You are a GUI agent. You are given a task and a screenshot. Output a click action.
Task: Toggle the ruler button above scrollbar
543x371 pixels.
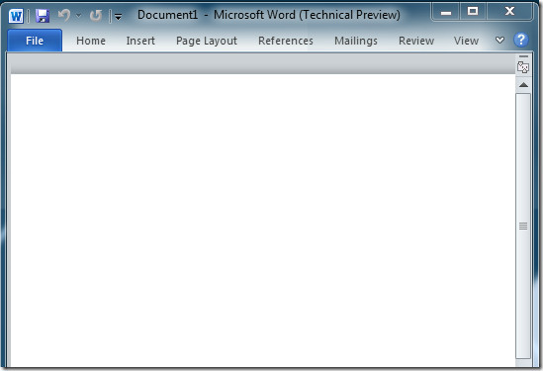coord(523,67)
